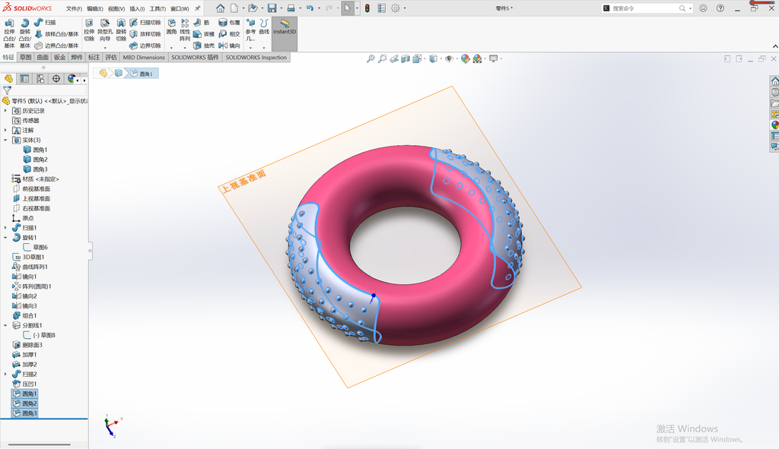
Task: Open the edit appearance color ball icon
Action: click(x=465, y=58)
